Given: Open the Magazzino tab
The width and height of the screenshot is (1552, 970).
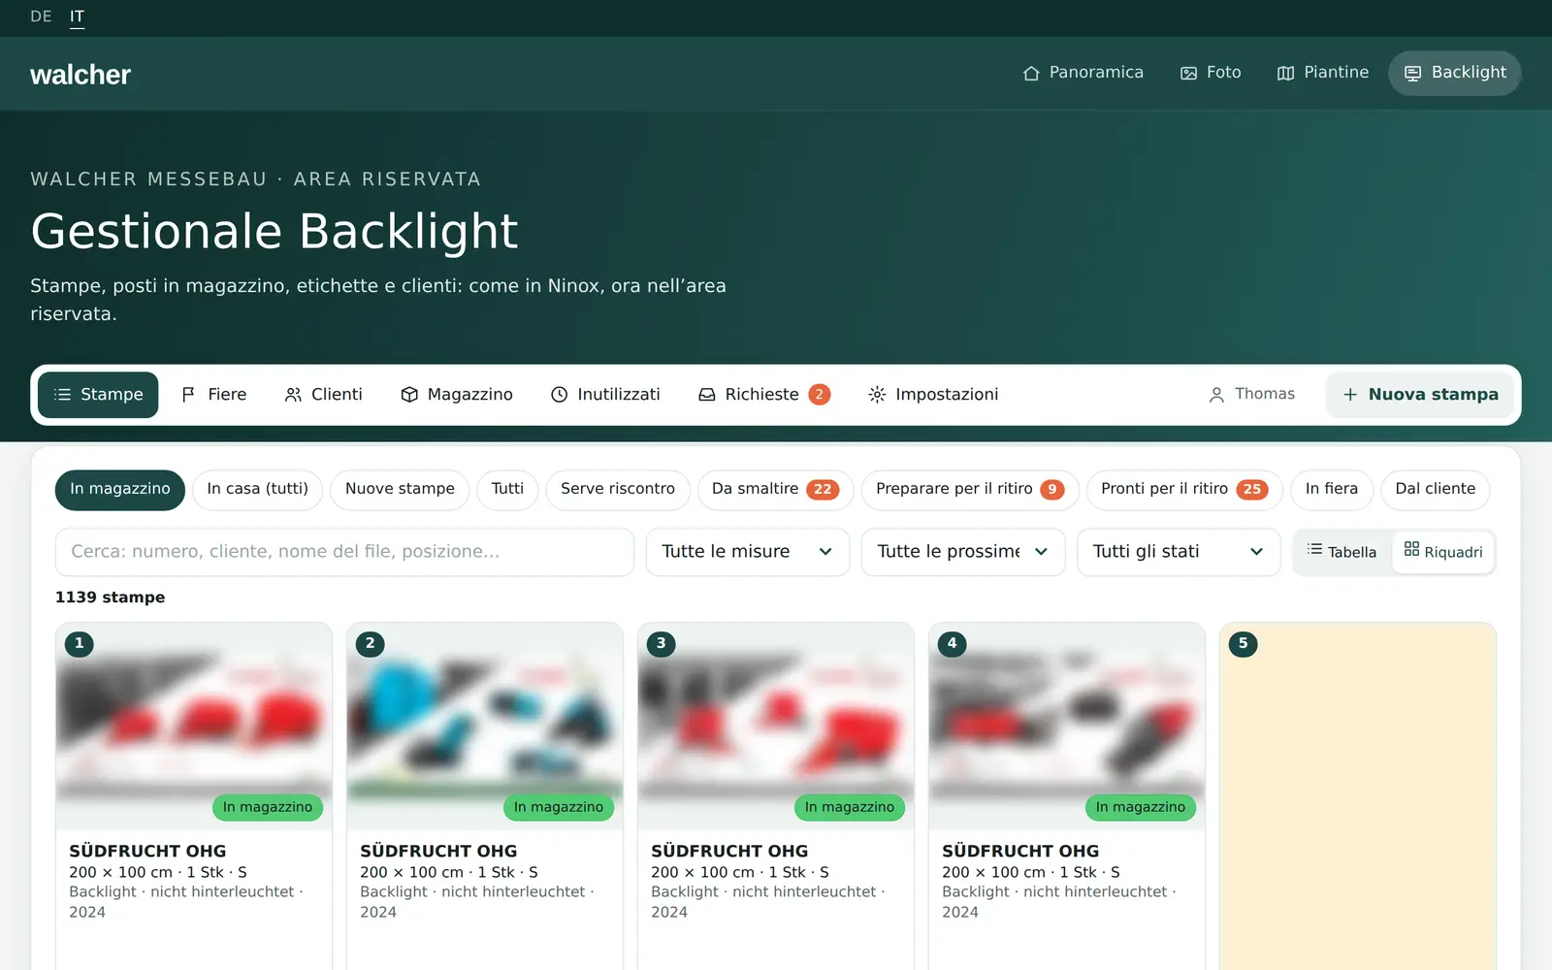Looking at the screenshot, I should click(457, 395).
